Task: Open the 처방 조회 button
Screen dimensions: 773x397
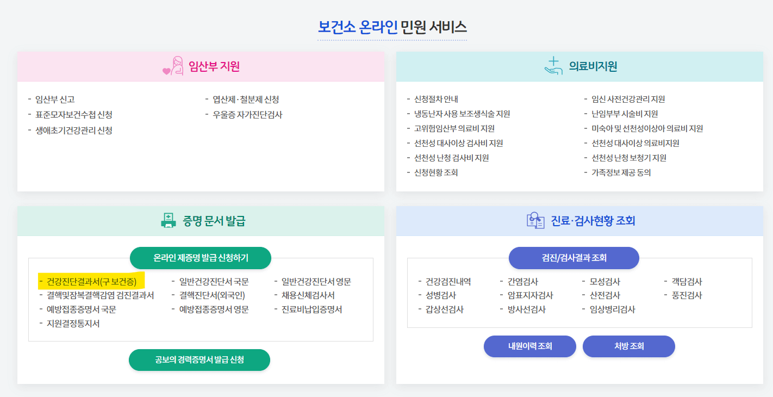Action: point(628,346)
